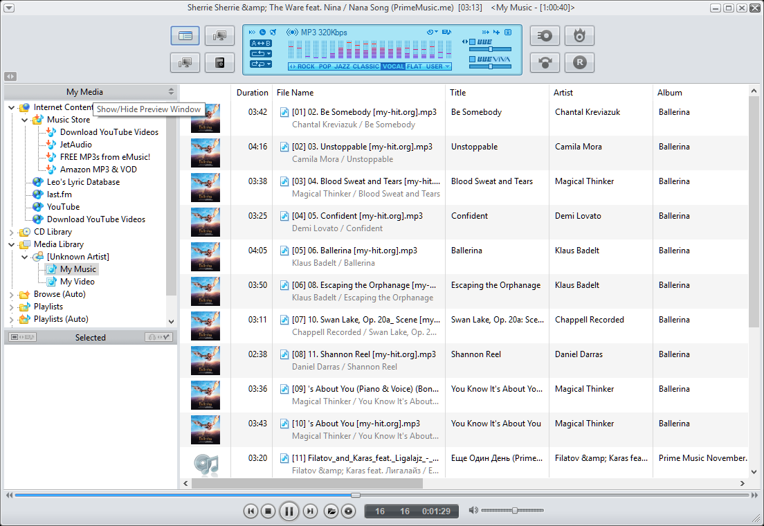Select the ROCK equalizer preset
This screenshot has height=526, width=764.
click(305, 66)
